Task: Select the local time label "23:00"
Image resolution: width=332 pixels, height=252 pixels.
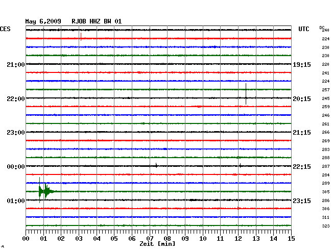Action: pyautogui.click(x=16, y=133)
